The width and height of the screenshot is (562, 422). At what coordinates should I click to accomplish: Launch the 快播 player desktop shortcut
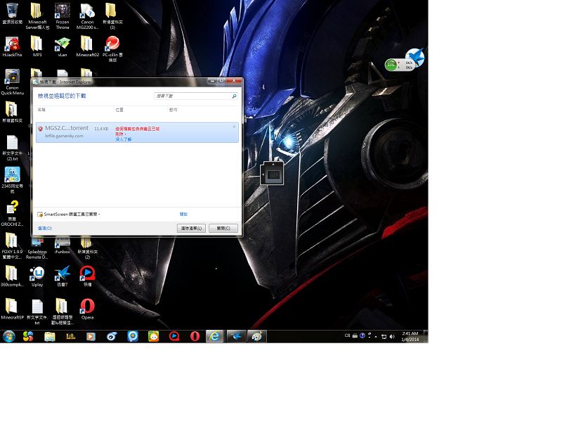(87, 276)
